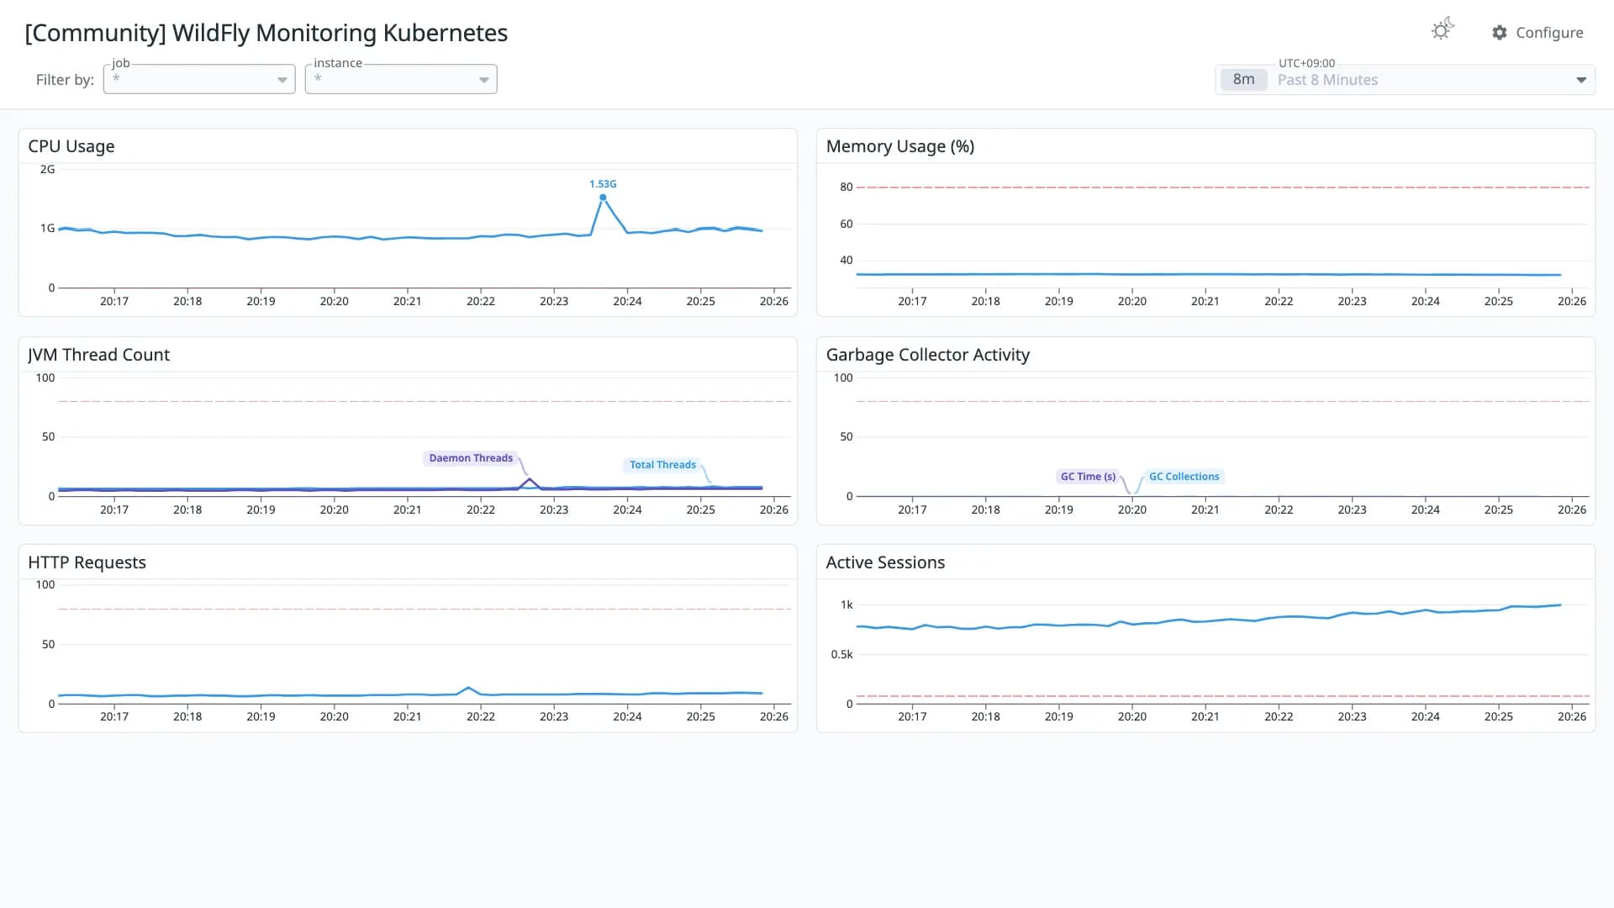Screen dimensions: 1614x908
Task: Open the Configure settings button
Action: 1538,32
